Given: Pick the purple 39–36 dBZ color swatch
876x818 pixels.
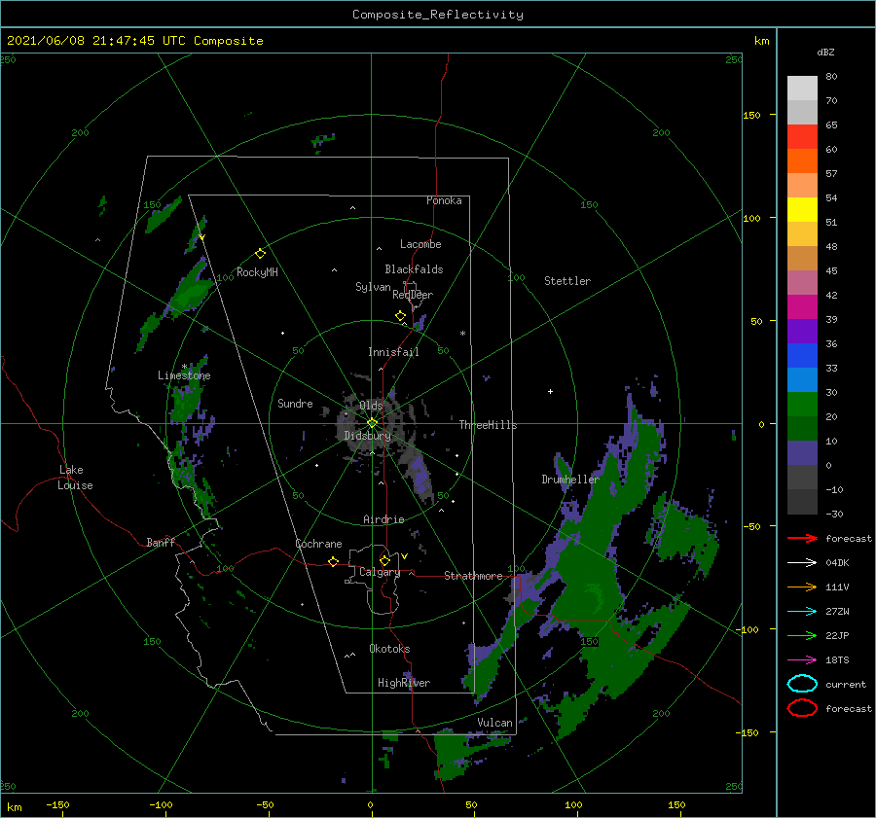Looking at the screenshot, I should click(x=802, y=331).
